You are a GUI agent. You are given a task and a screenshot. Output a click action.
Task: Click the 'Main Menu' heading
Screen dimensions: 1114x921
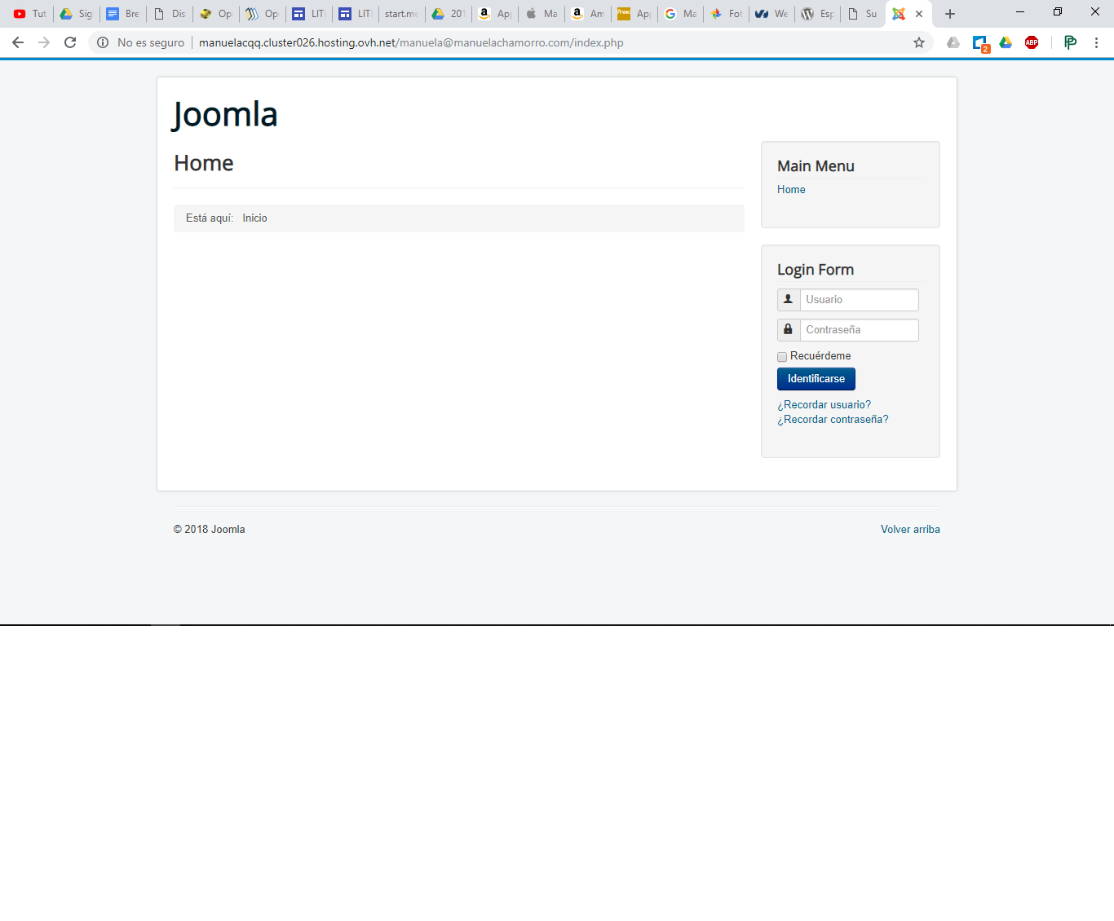tap(816, 166)
